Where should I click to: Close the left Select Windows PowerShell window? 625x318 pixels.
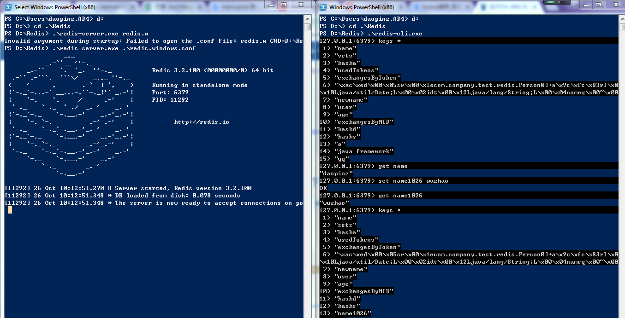click(x=300, y=5)
